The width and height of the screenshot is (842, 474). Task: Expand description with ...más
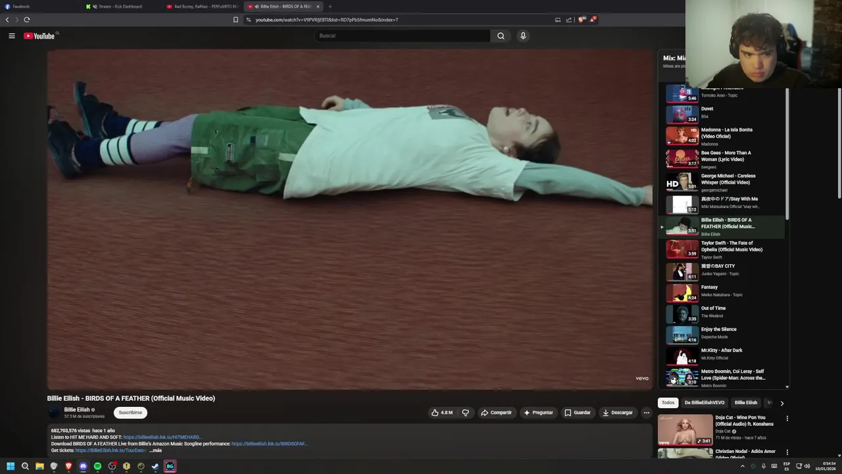point(155,450)
